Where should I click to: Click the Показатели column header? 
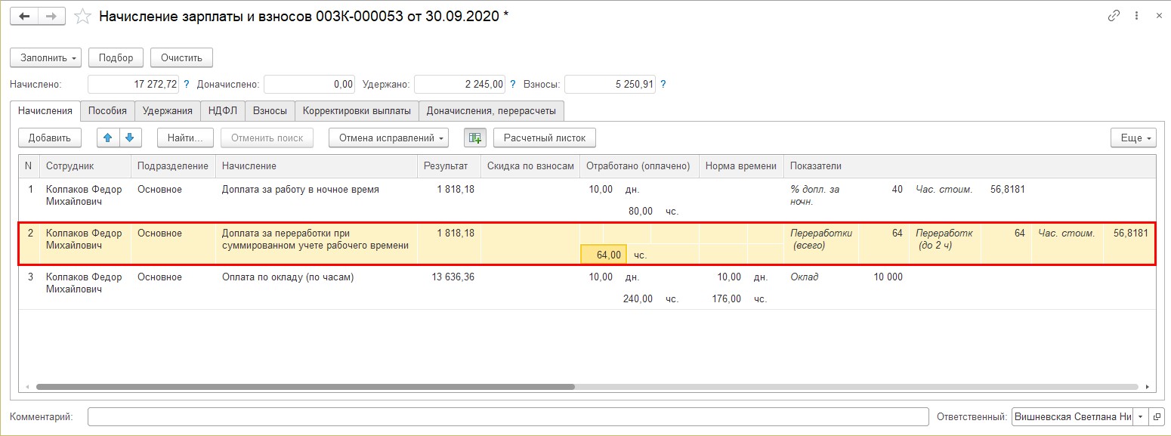tap(969, 166)
